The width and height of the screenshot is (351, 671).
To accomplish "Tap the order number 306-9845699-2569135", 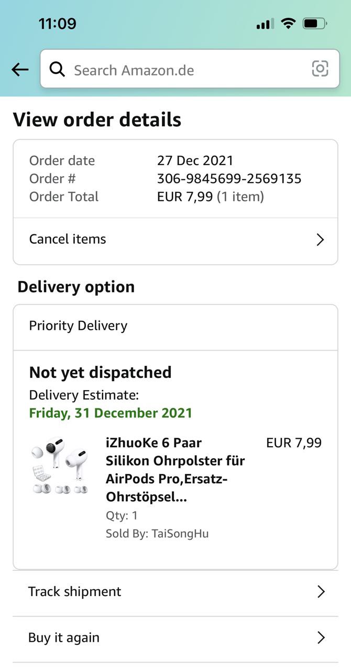I will click(x=229, y=179).
